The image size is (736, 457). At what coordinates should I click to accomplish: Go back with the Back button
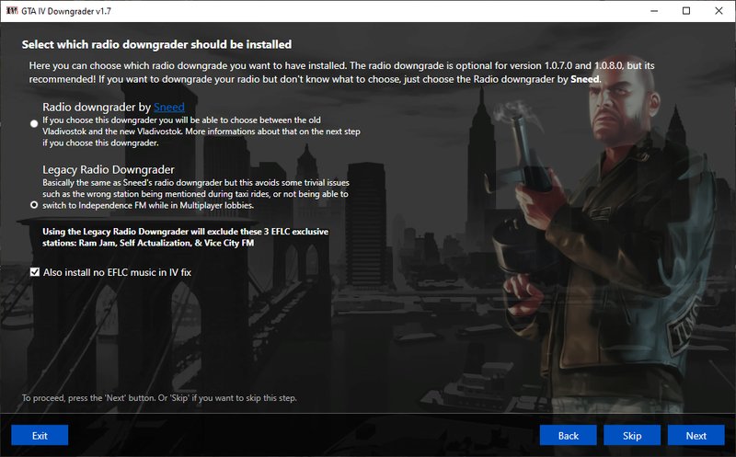coord(568,436)
